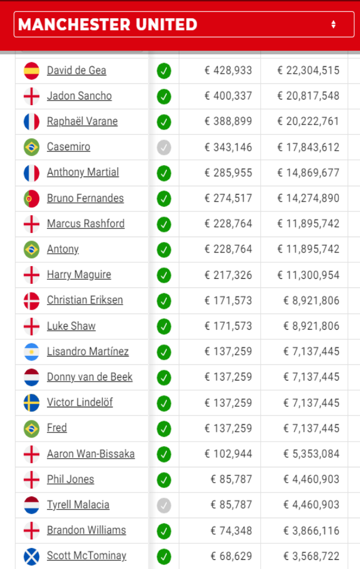Click the Antony player name
Image resolution: width=360 pixels, height=569 pixels.
pyautogui.click(x=63, y=249)
